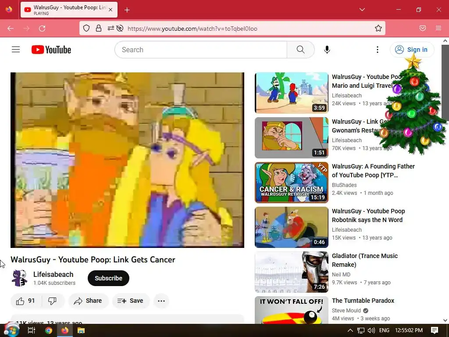Click the search magnifier button

click(x=301, y=50)
